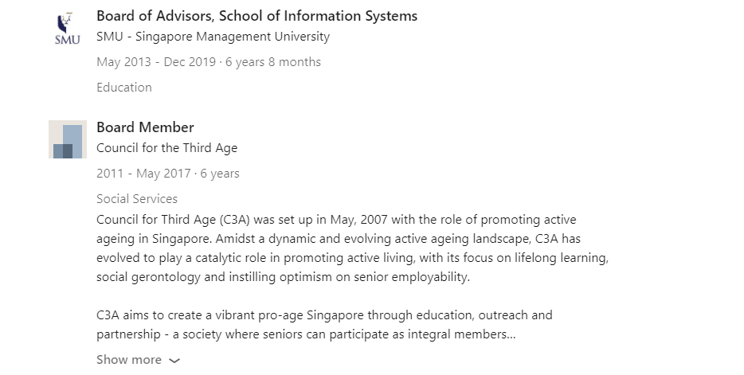The height and width of the screenshot is (375, 744).
Task: Click the C3A description first paragraph
Action: (x=353, y=248)
